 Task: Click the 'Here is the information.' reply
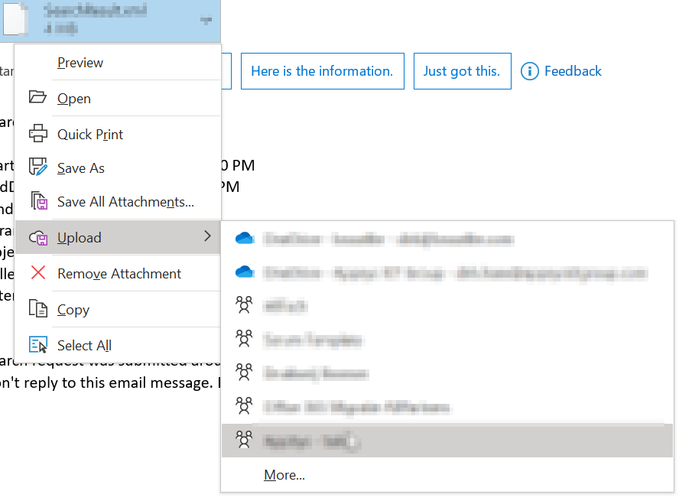[x=322, y=70]
